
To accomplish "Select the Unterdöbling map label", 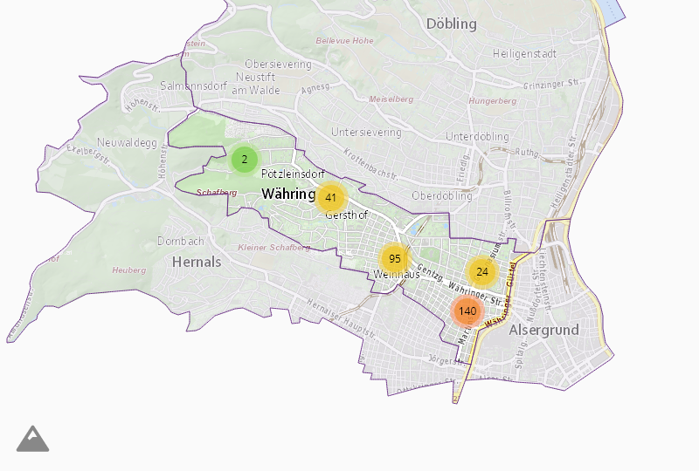I will point(477,137).
